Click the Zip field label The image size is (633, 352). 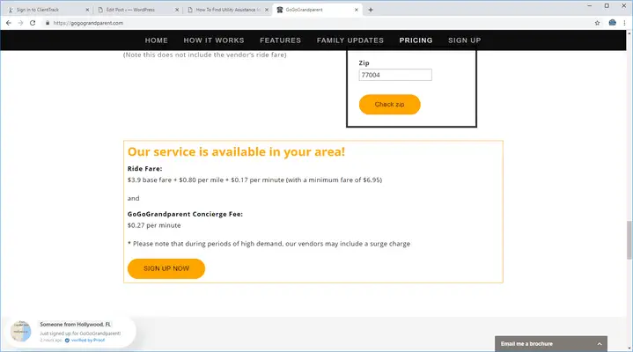tap(364, 63)
